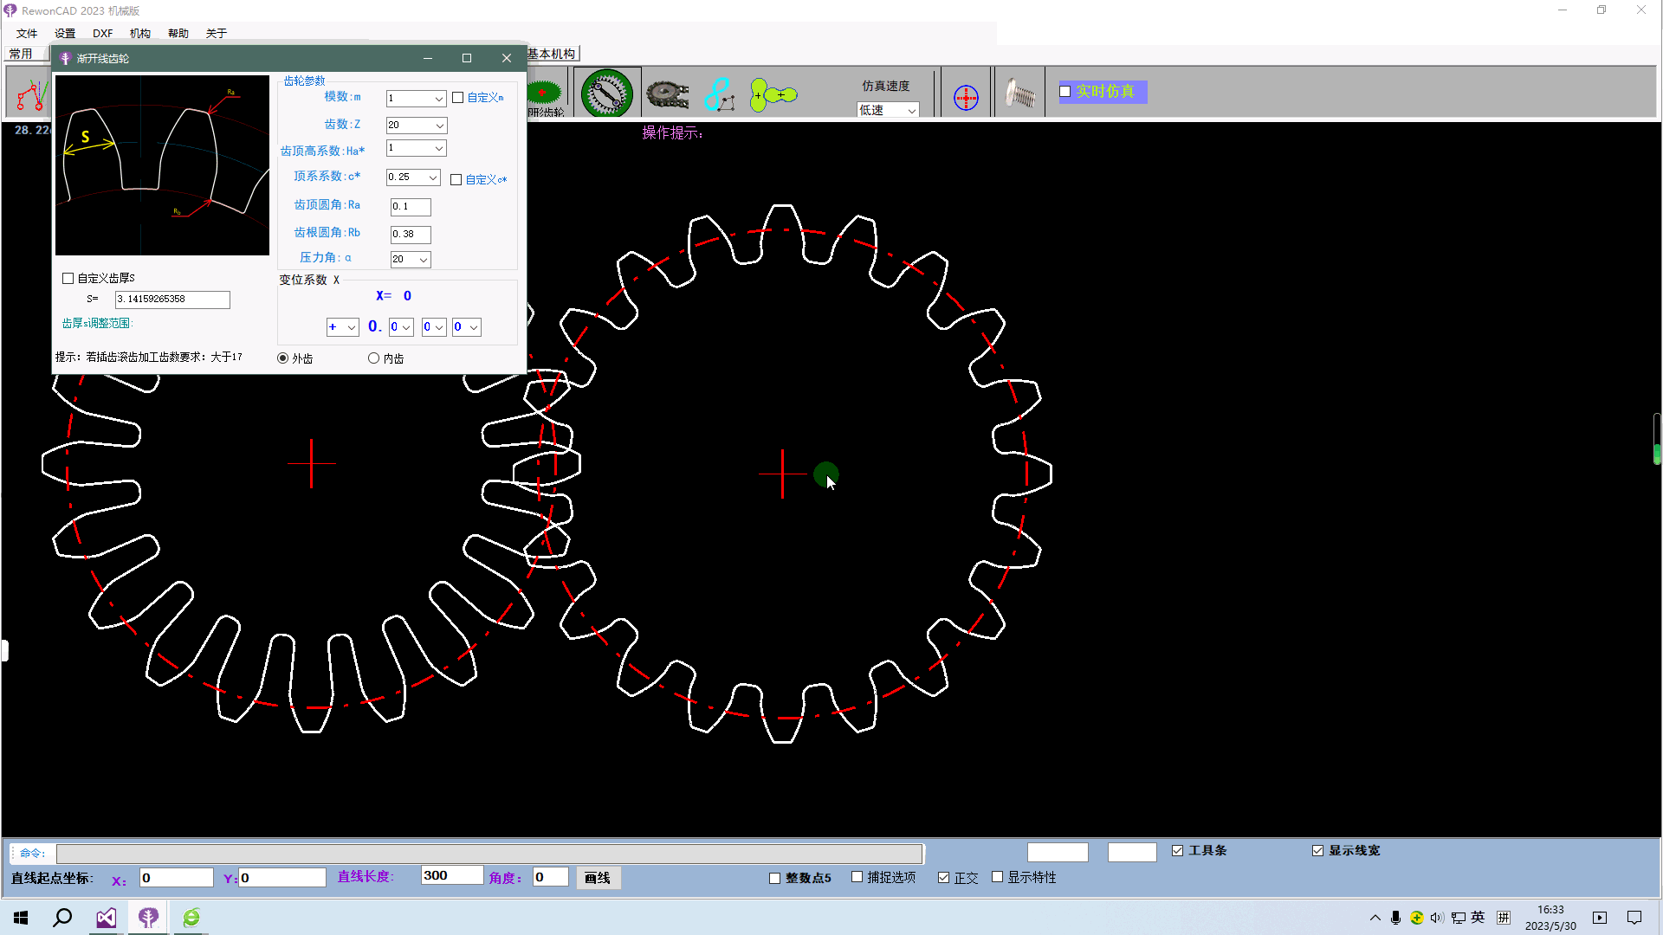The height and width of the screenshot is (935, 1663).
Task: Click the green vertical scrollbar thumb
Action: (1656, 454)
